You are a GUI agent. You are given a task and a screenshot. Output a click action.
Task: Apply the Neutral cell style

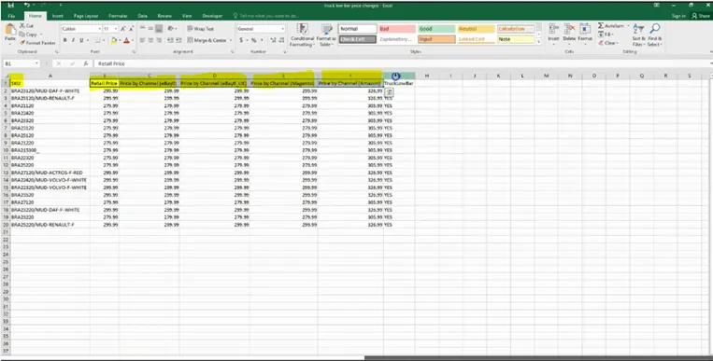(476, 29)
